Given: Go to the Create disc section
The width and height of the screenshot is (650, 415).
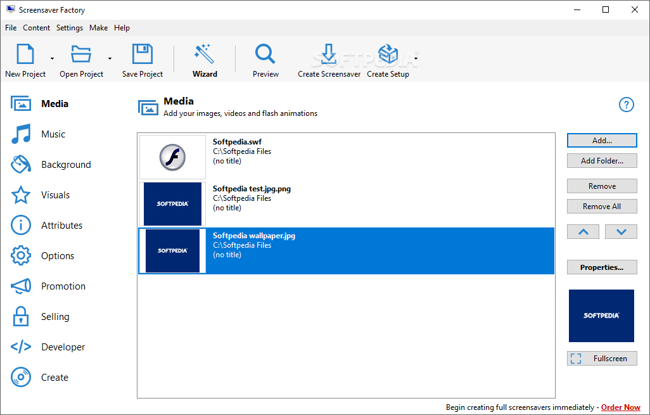Looking at the screenshot, I should coord(39,377).
